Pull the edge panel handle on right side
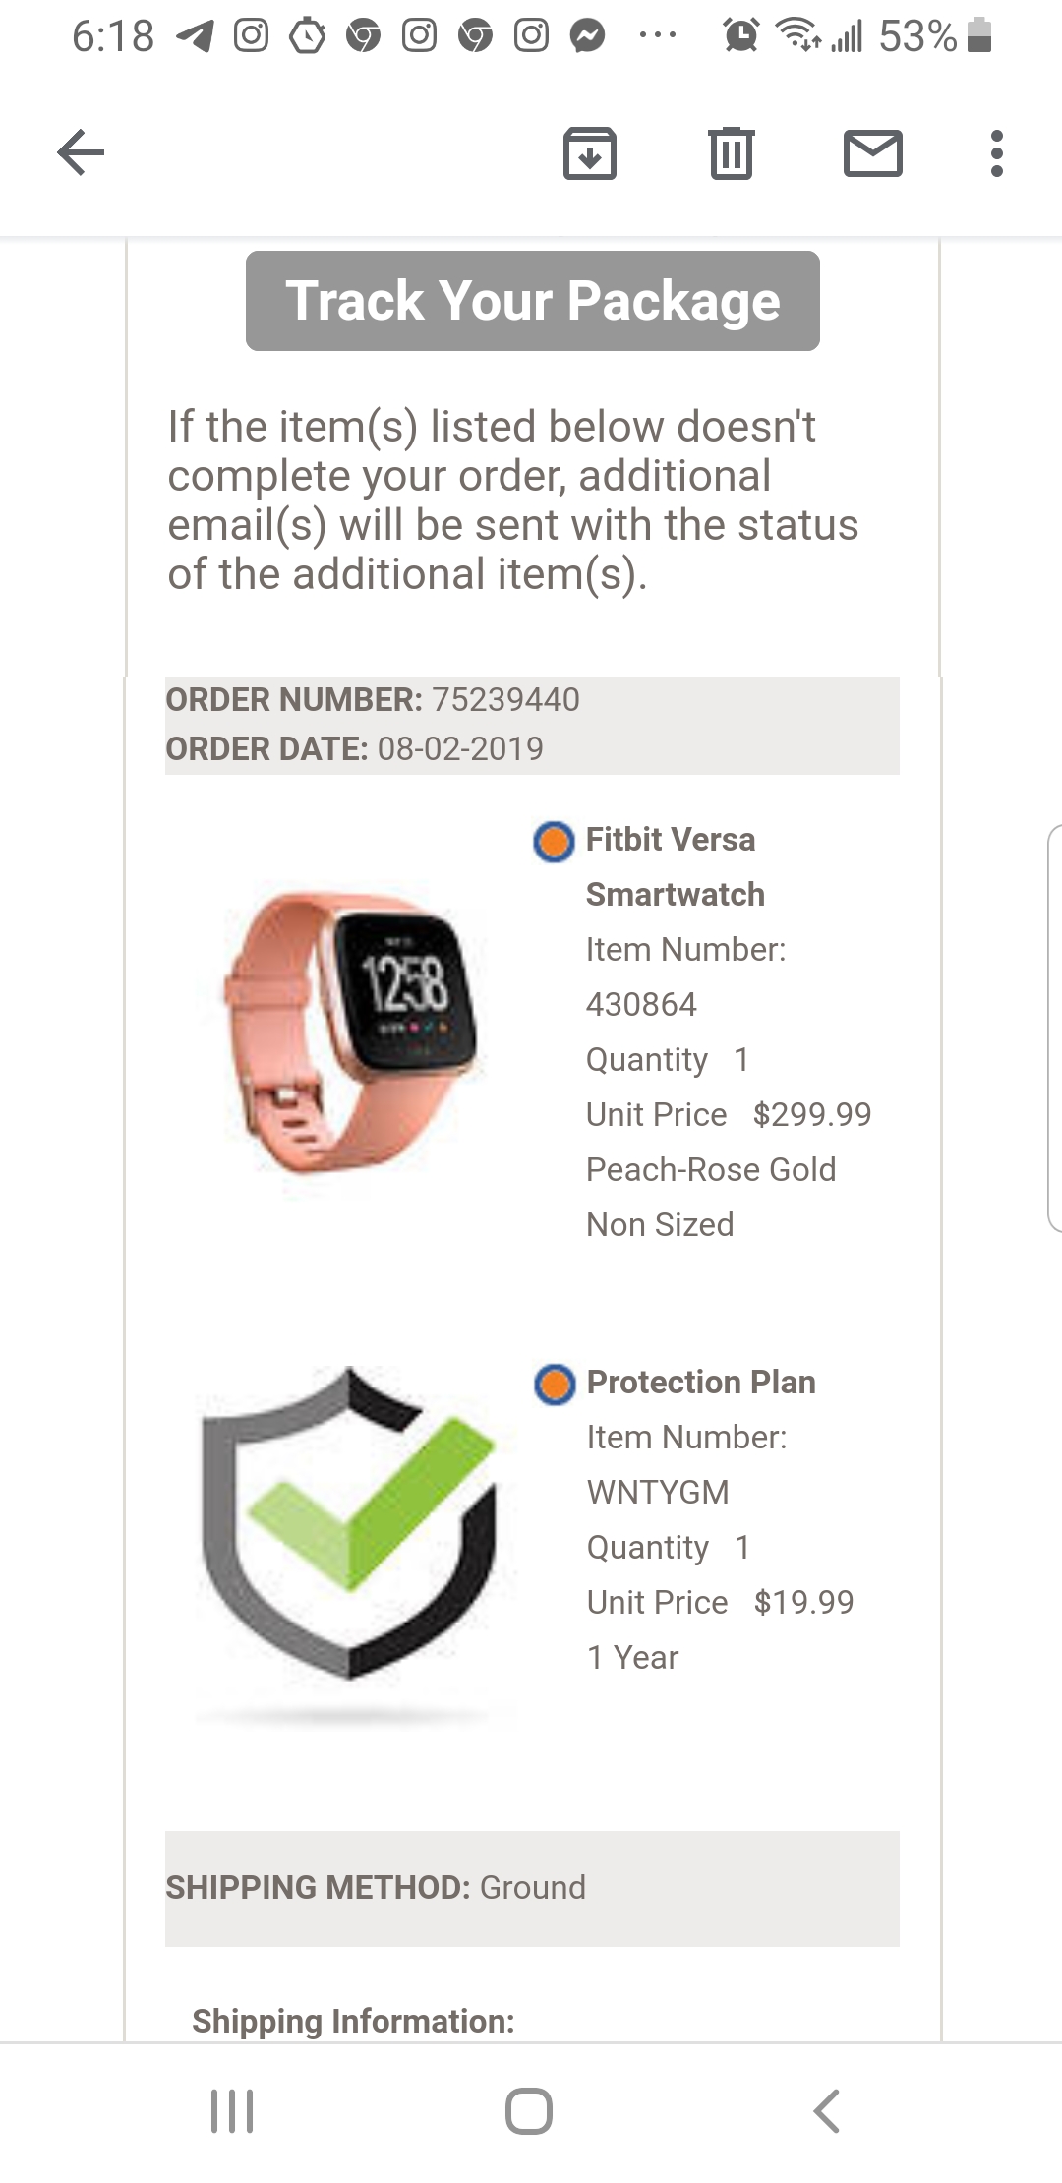 [x=1053, y=1028]
